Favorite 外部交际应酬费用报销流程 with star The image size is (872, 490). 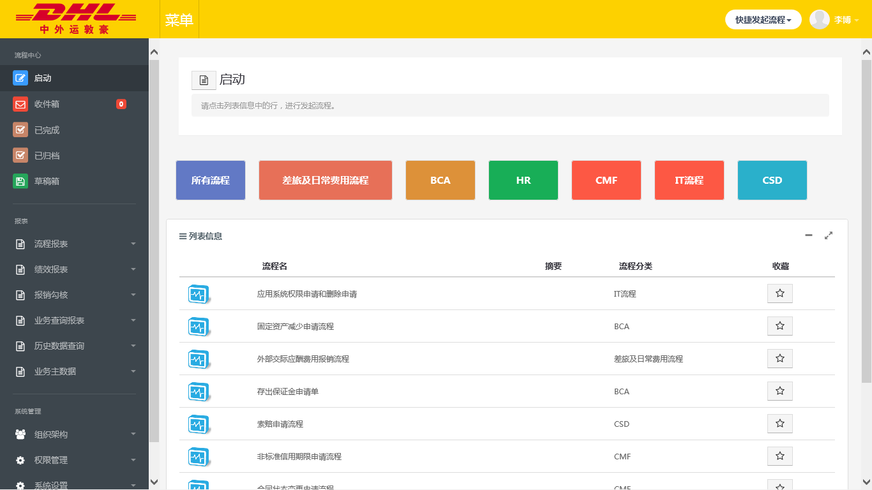coord(780,359)
